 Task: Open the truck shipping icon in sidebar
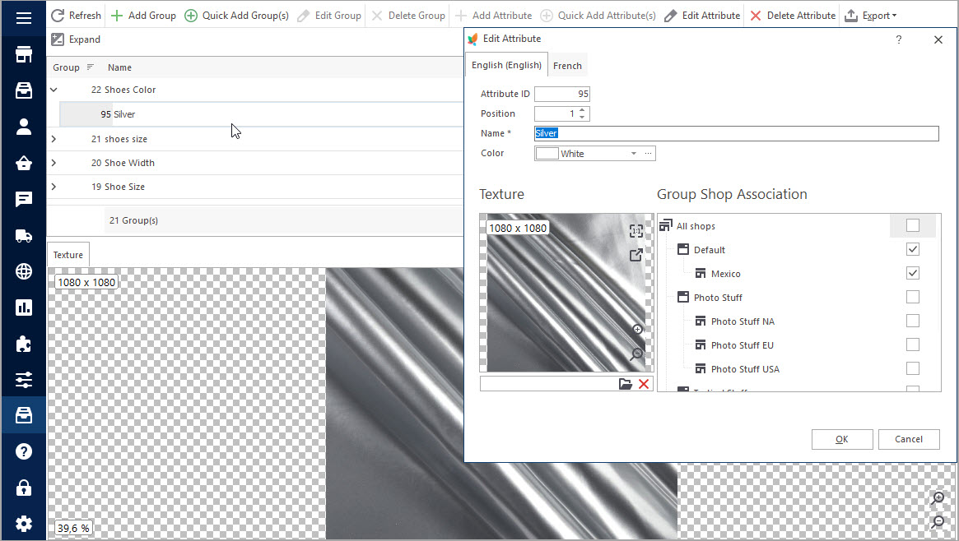click(x=23, y=236)
